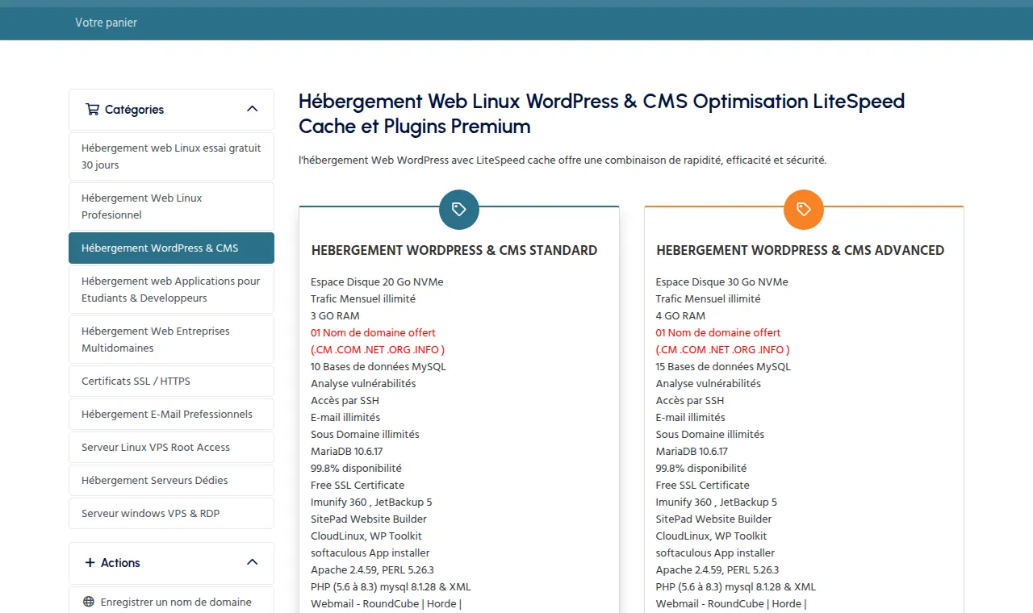Screen dimensions: 1033x613
Task: Open Serveur Linux VPS Root Access
Action: click(x=171, y=447)
